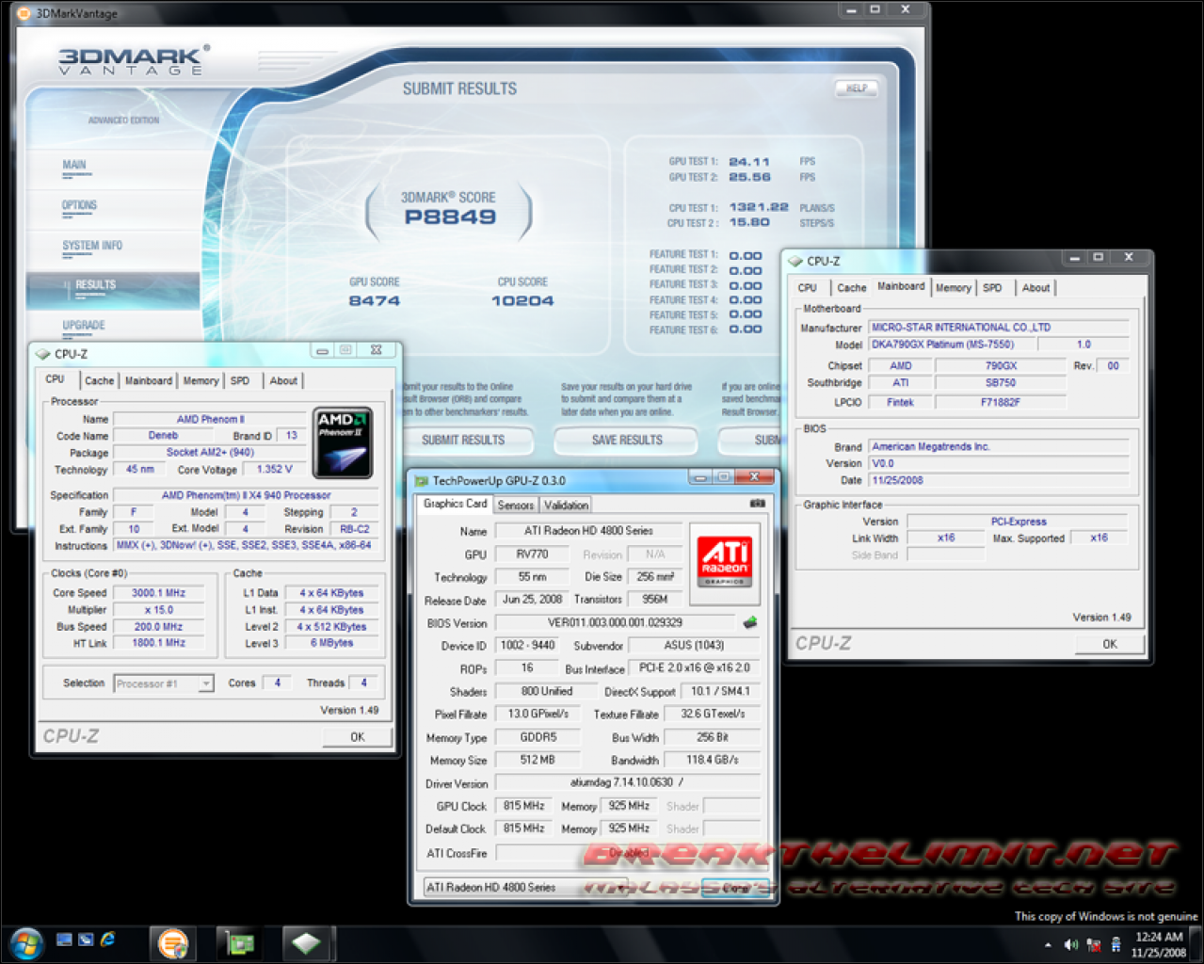Click OK in the CPU-Z processor window
The height and width of the screenshot is (964, 1204).
(x=358, y=737)
